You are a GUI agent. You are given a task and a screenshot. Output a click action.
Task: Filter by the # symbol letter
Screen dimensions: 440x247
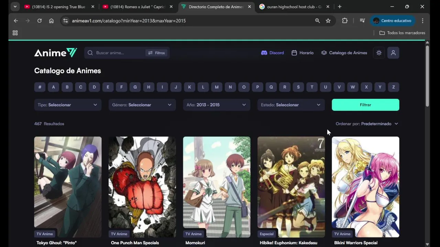[40, 87]
